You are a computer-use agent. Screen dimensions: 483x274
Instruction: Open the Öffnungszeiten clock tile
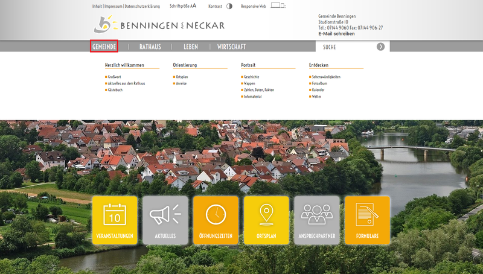pos(216,220)
